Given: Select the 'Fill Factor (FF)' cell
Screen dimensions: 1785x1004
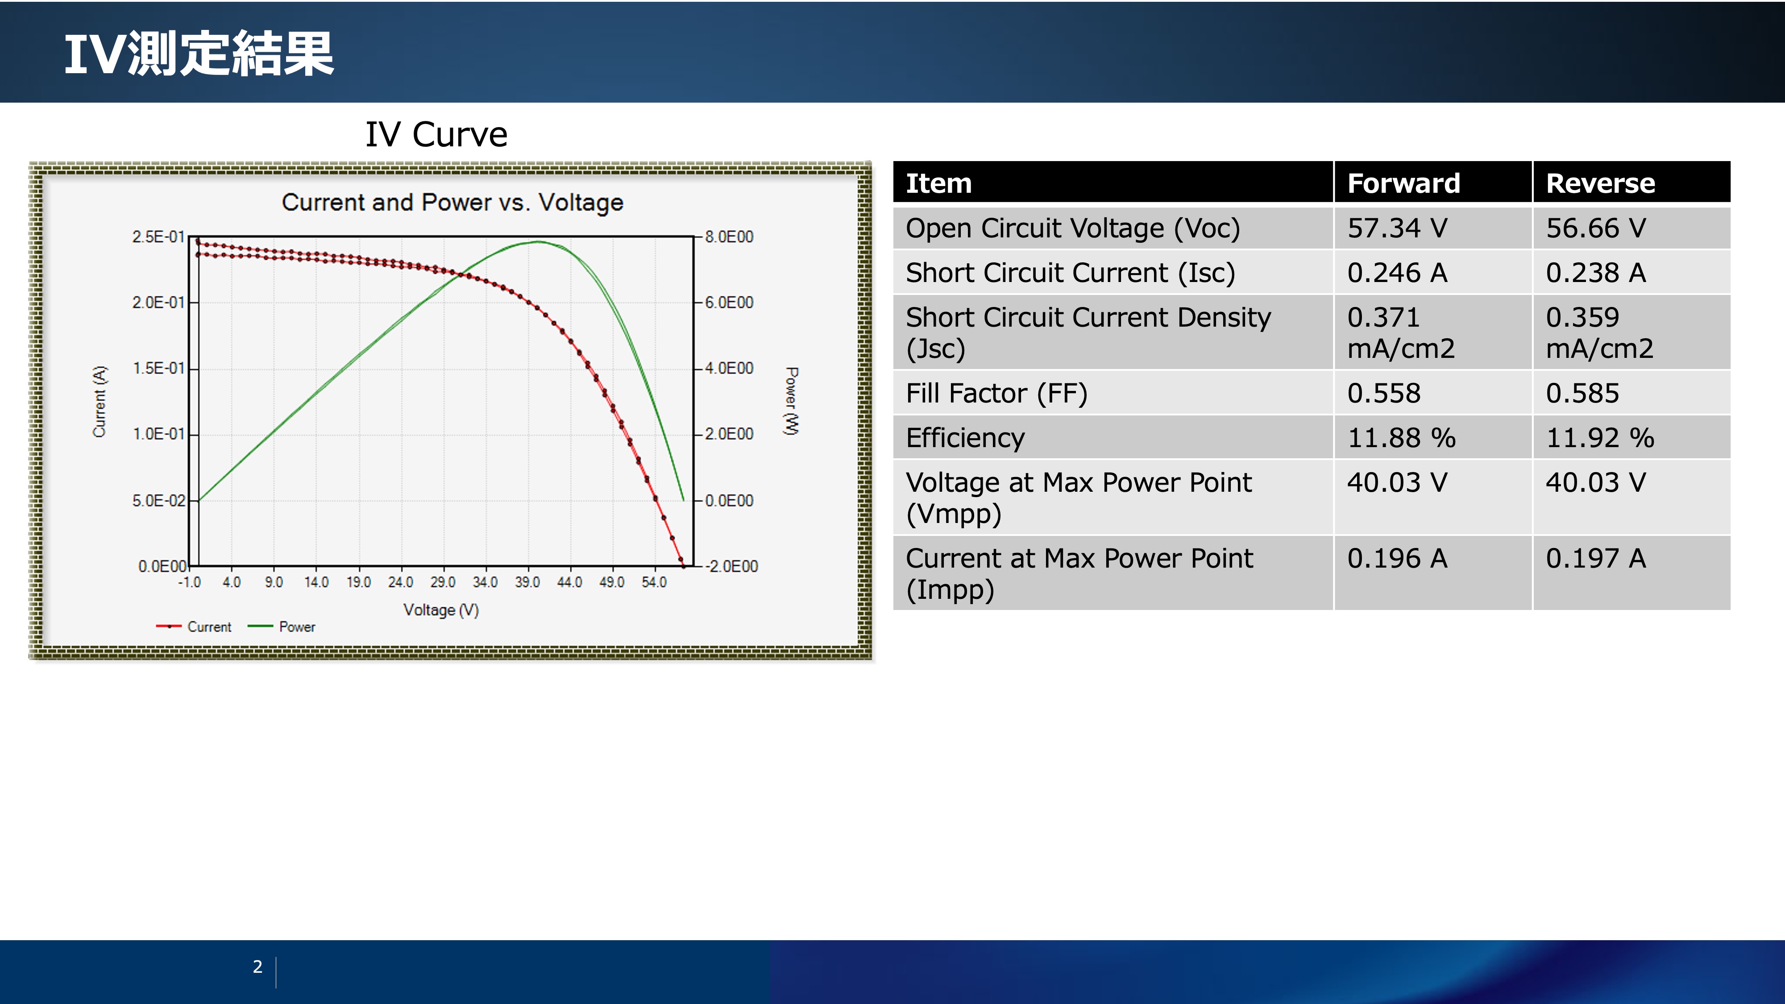Looking at the screenshot, I should (x=1113, y=393).
